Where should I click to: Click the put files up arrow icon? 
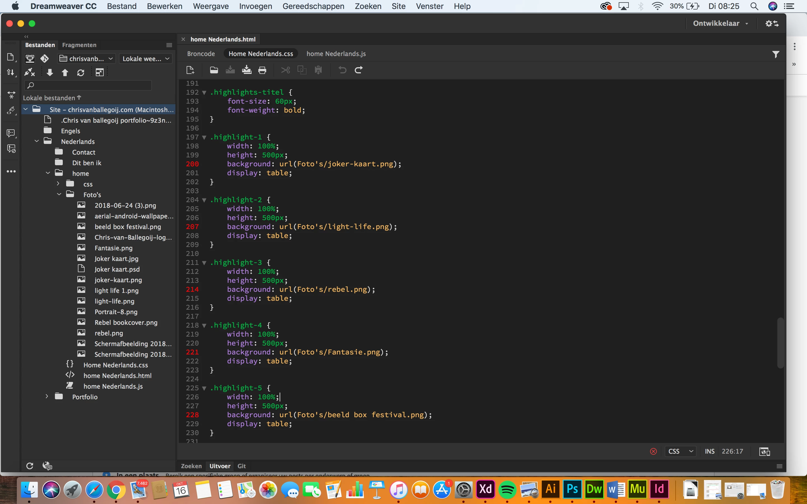[65, 72]
